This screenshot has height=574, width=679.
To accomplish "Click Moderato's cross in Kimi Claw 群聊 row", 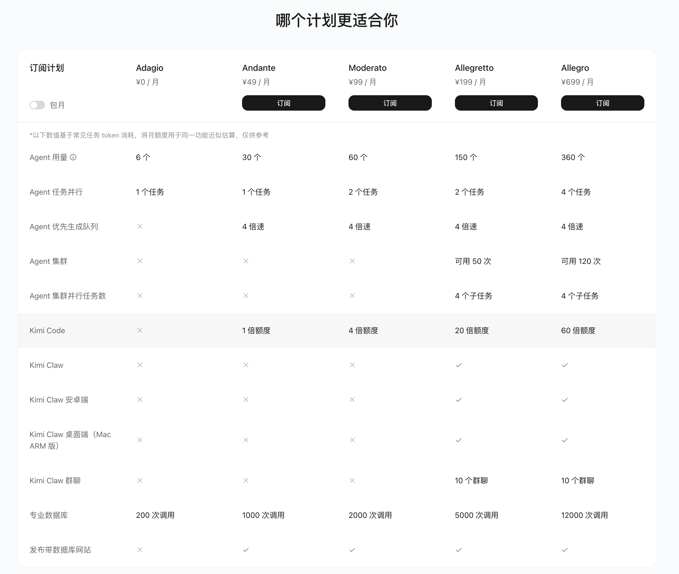I will coord(352,480).
